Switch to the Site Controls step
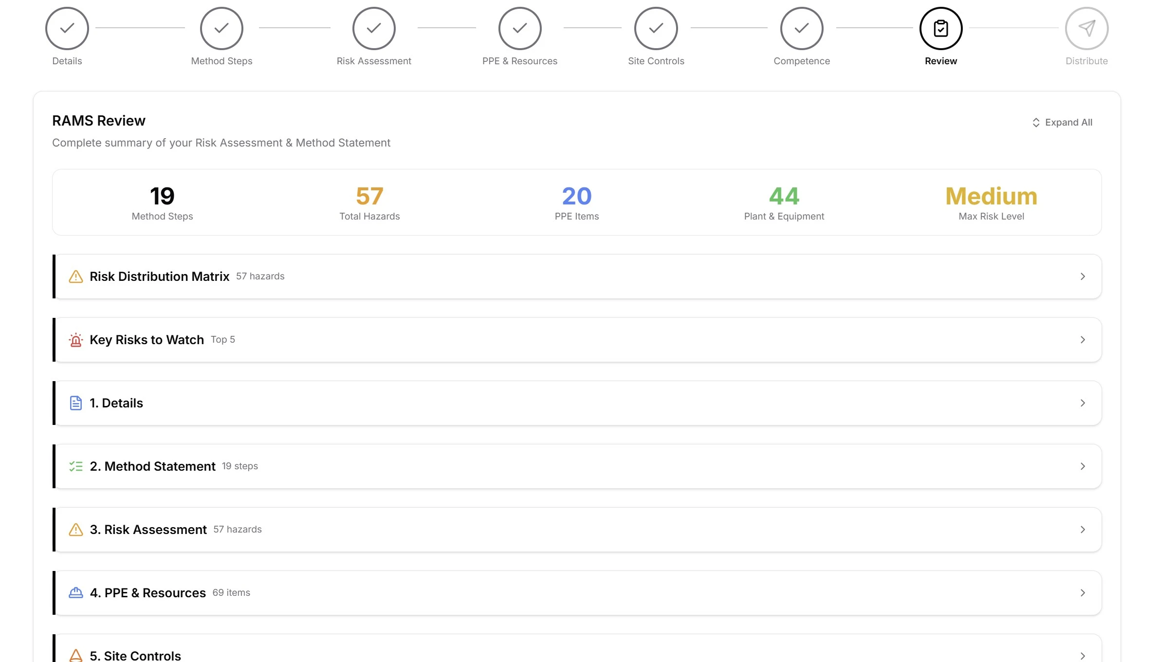Viewport: 1158px width, 662px height. pyautogui.click(x=656, y=28)
